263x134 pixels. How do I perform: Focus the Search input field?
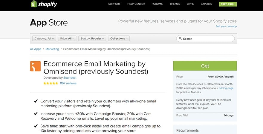tap(208, 39)
